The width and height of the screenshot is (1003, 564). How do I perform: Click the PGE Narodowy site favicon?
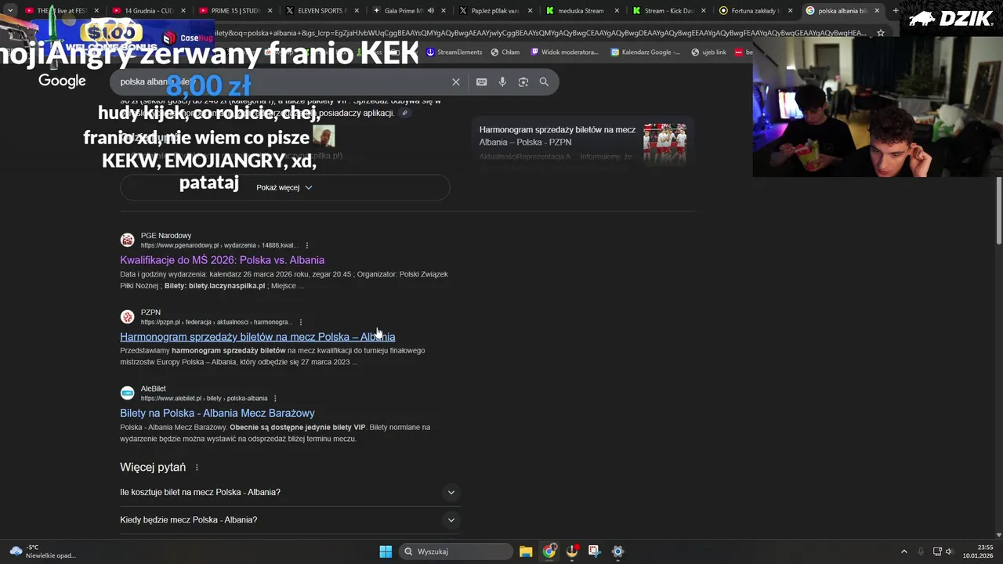tap(127, 240)
